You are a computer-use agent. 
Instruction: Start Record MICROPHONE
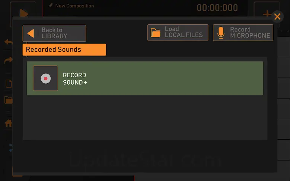pos(243,32)
